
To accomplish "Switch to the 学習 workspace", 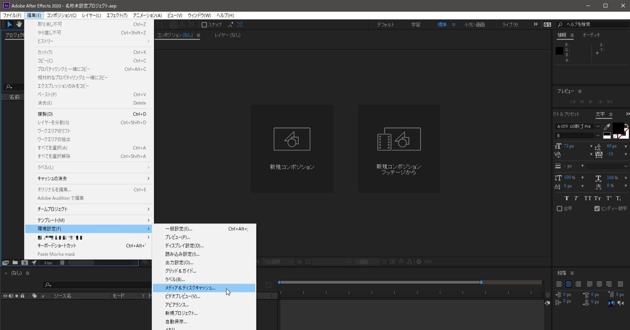I will [416, 25].
